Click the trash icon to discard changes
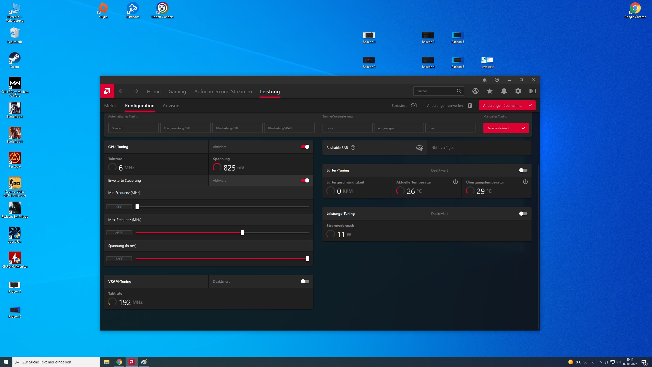 (470, 106)
